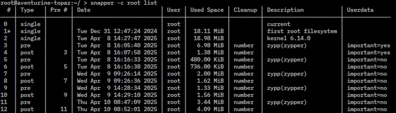Image resolution: width=396 pixels, height=113 pixels.
Task: Click 'important=yes' in snapshot 3 row
Action: click(x=369, y=45)
